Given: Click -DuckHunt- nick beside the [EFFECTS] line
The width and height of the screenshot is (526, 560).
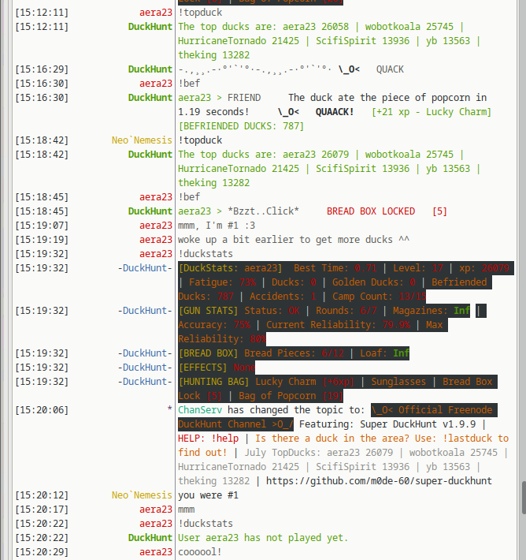Looking at the screenshot, I should coord(145,367).
